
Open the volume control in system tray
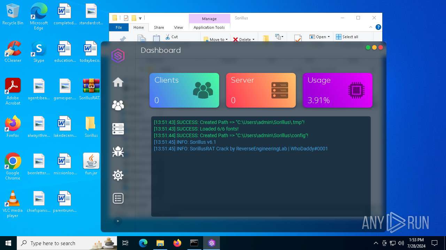click(401, 243)
